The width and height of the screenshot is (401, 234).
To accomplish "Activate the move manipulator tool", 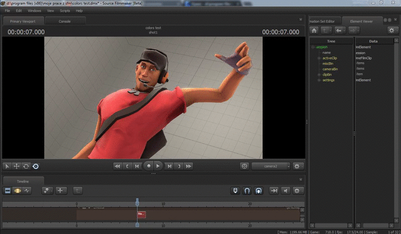I will coord(16,166).
